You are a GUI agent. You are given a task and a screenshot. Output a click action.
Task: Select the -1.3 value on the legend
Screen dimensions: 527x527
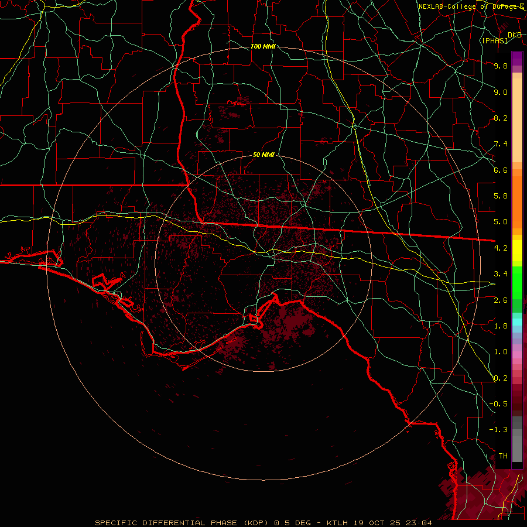coord(498,430)
